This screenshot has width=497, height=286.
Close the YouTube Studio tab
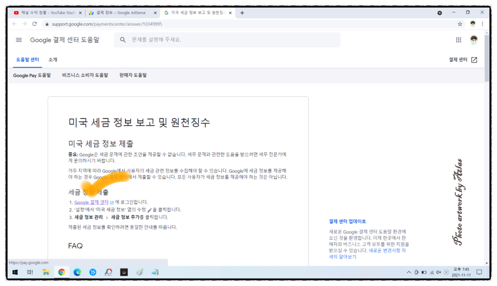click(80, 13)
